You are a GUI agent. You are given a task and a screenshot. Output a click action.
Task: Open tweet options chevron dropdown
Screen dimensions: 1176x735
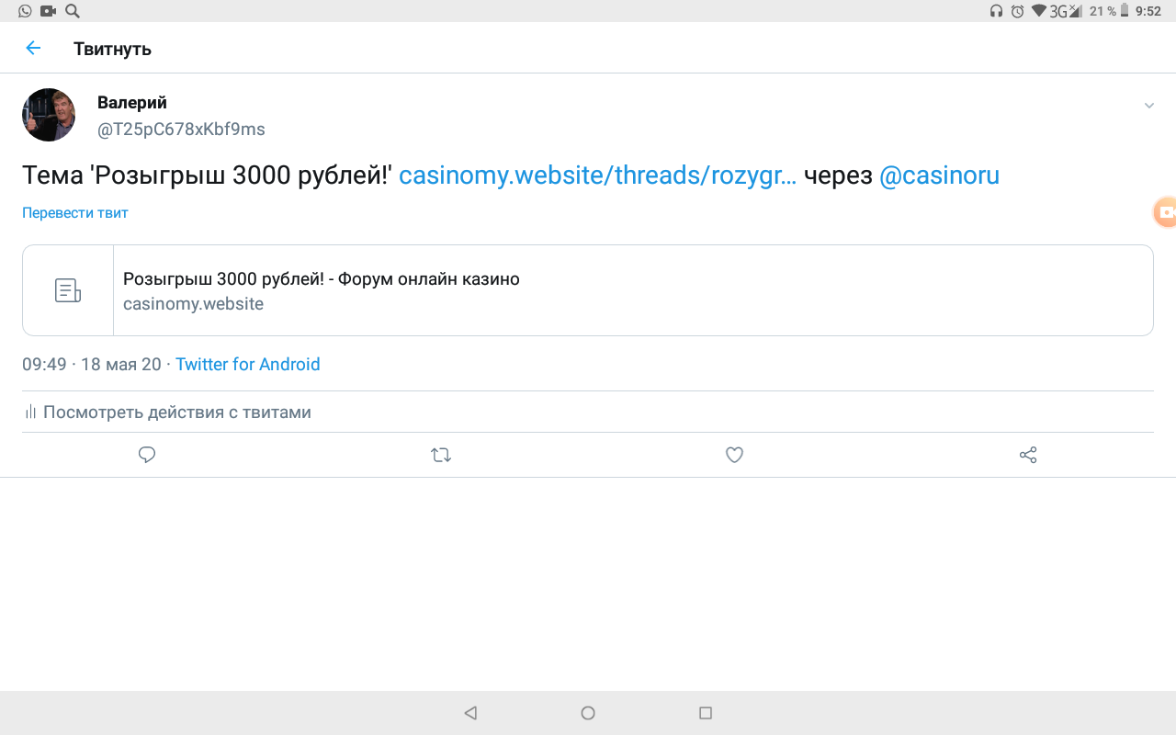pos(1148,107)
